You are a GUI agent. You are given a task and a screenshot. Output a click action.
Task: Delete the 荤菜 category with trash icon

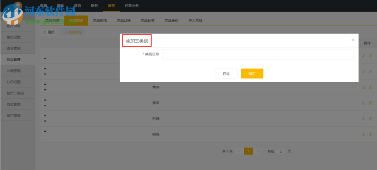[x=371, y=87]
